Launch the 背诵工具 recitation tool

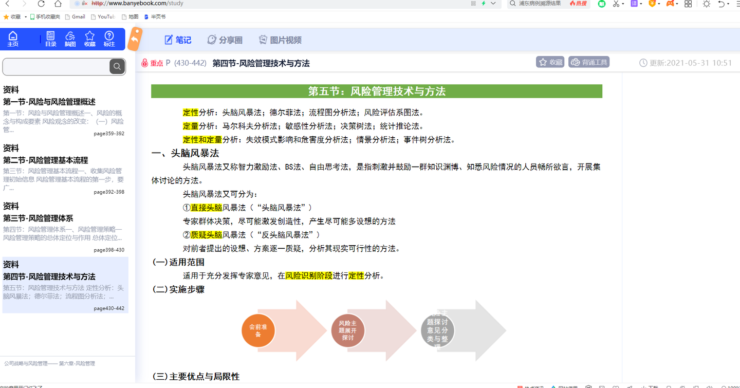588,62
